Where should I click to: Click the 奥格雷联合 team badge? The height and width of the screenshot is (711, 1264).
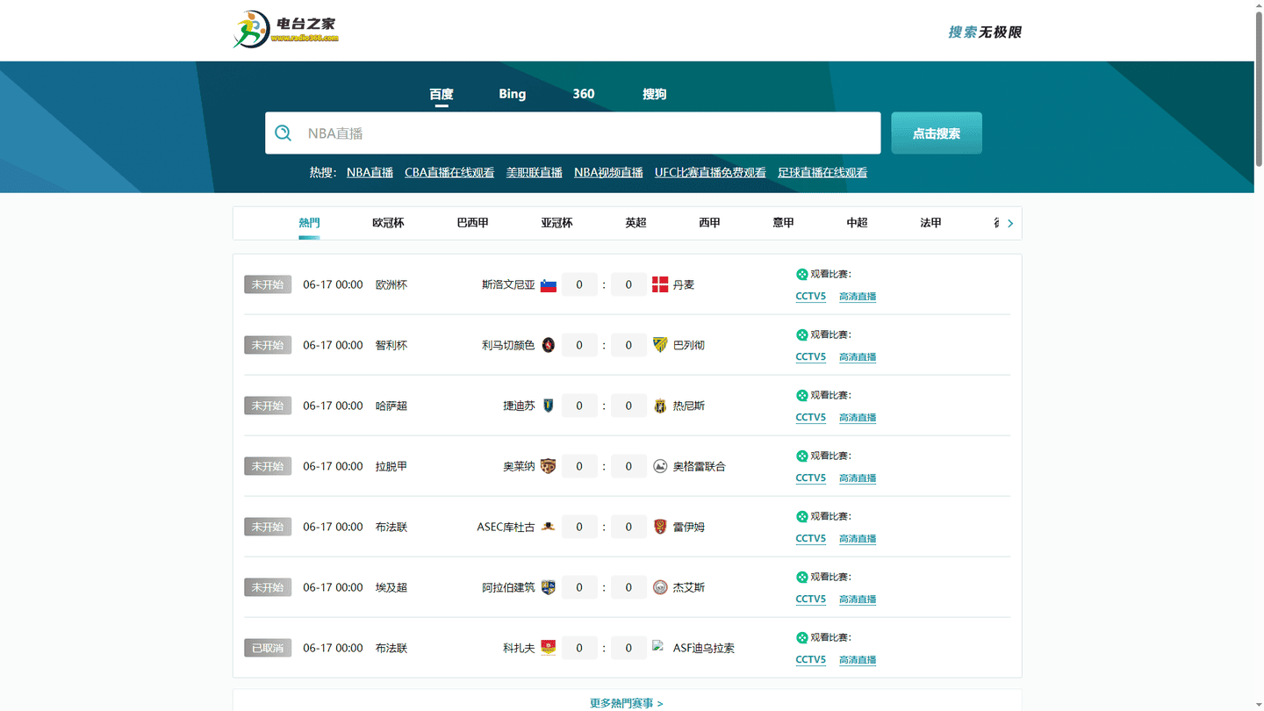pos(660,467)
